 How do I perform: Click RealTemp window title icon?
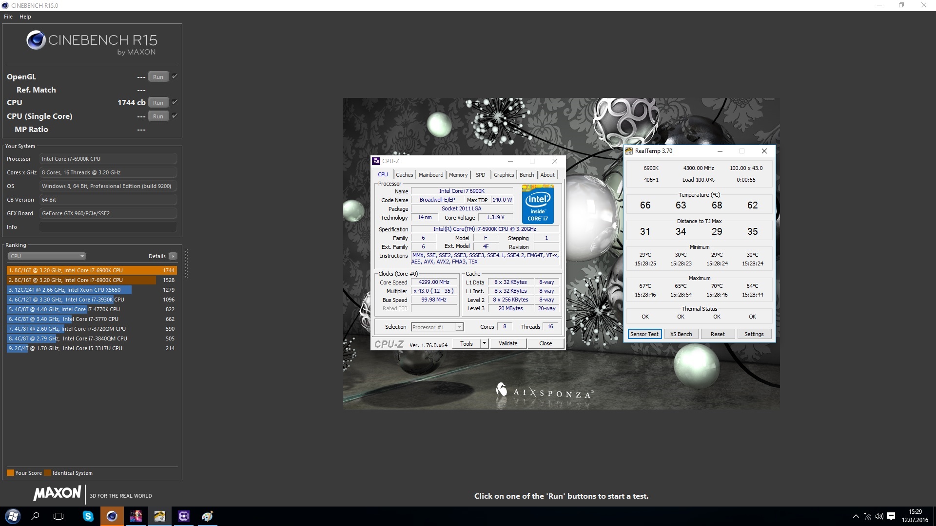coord(629,151)
